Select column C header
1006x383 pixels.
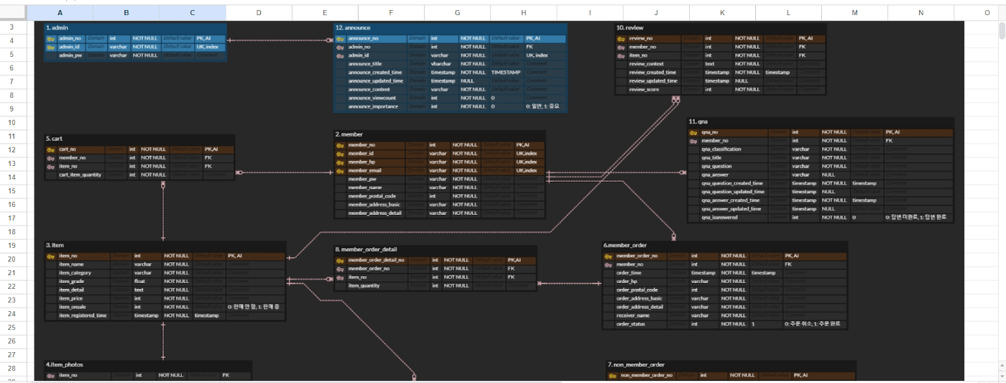coord(193,13)
